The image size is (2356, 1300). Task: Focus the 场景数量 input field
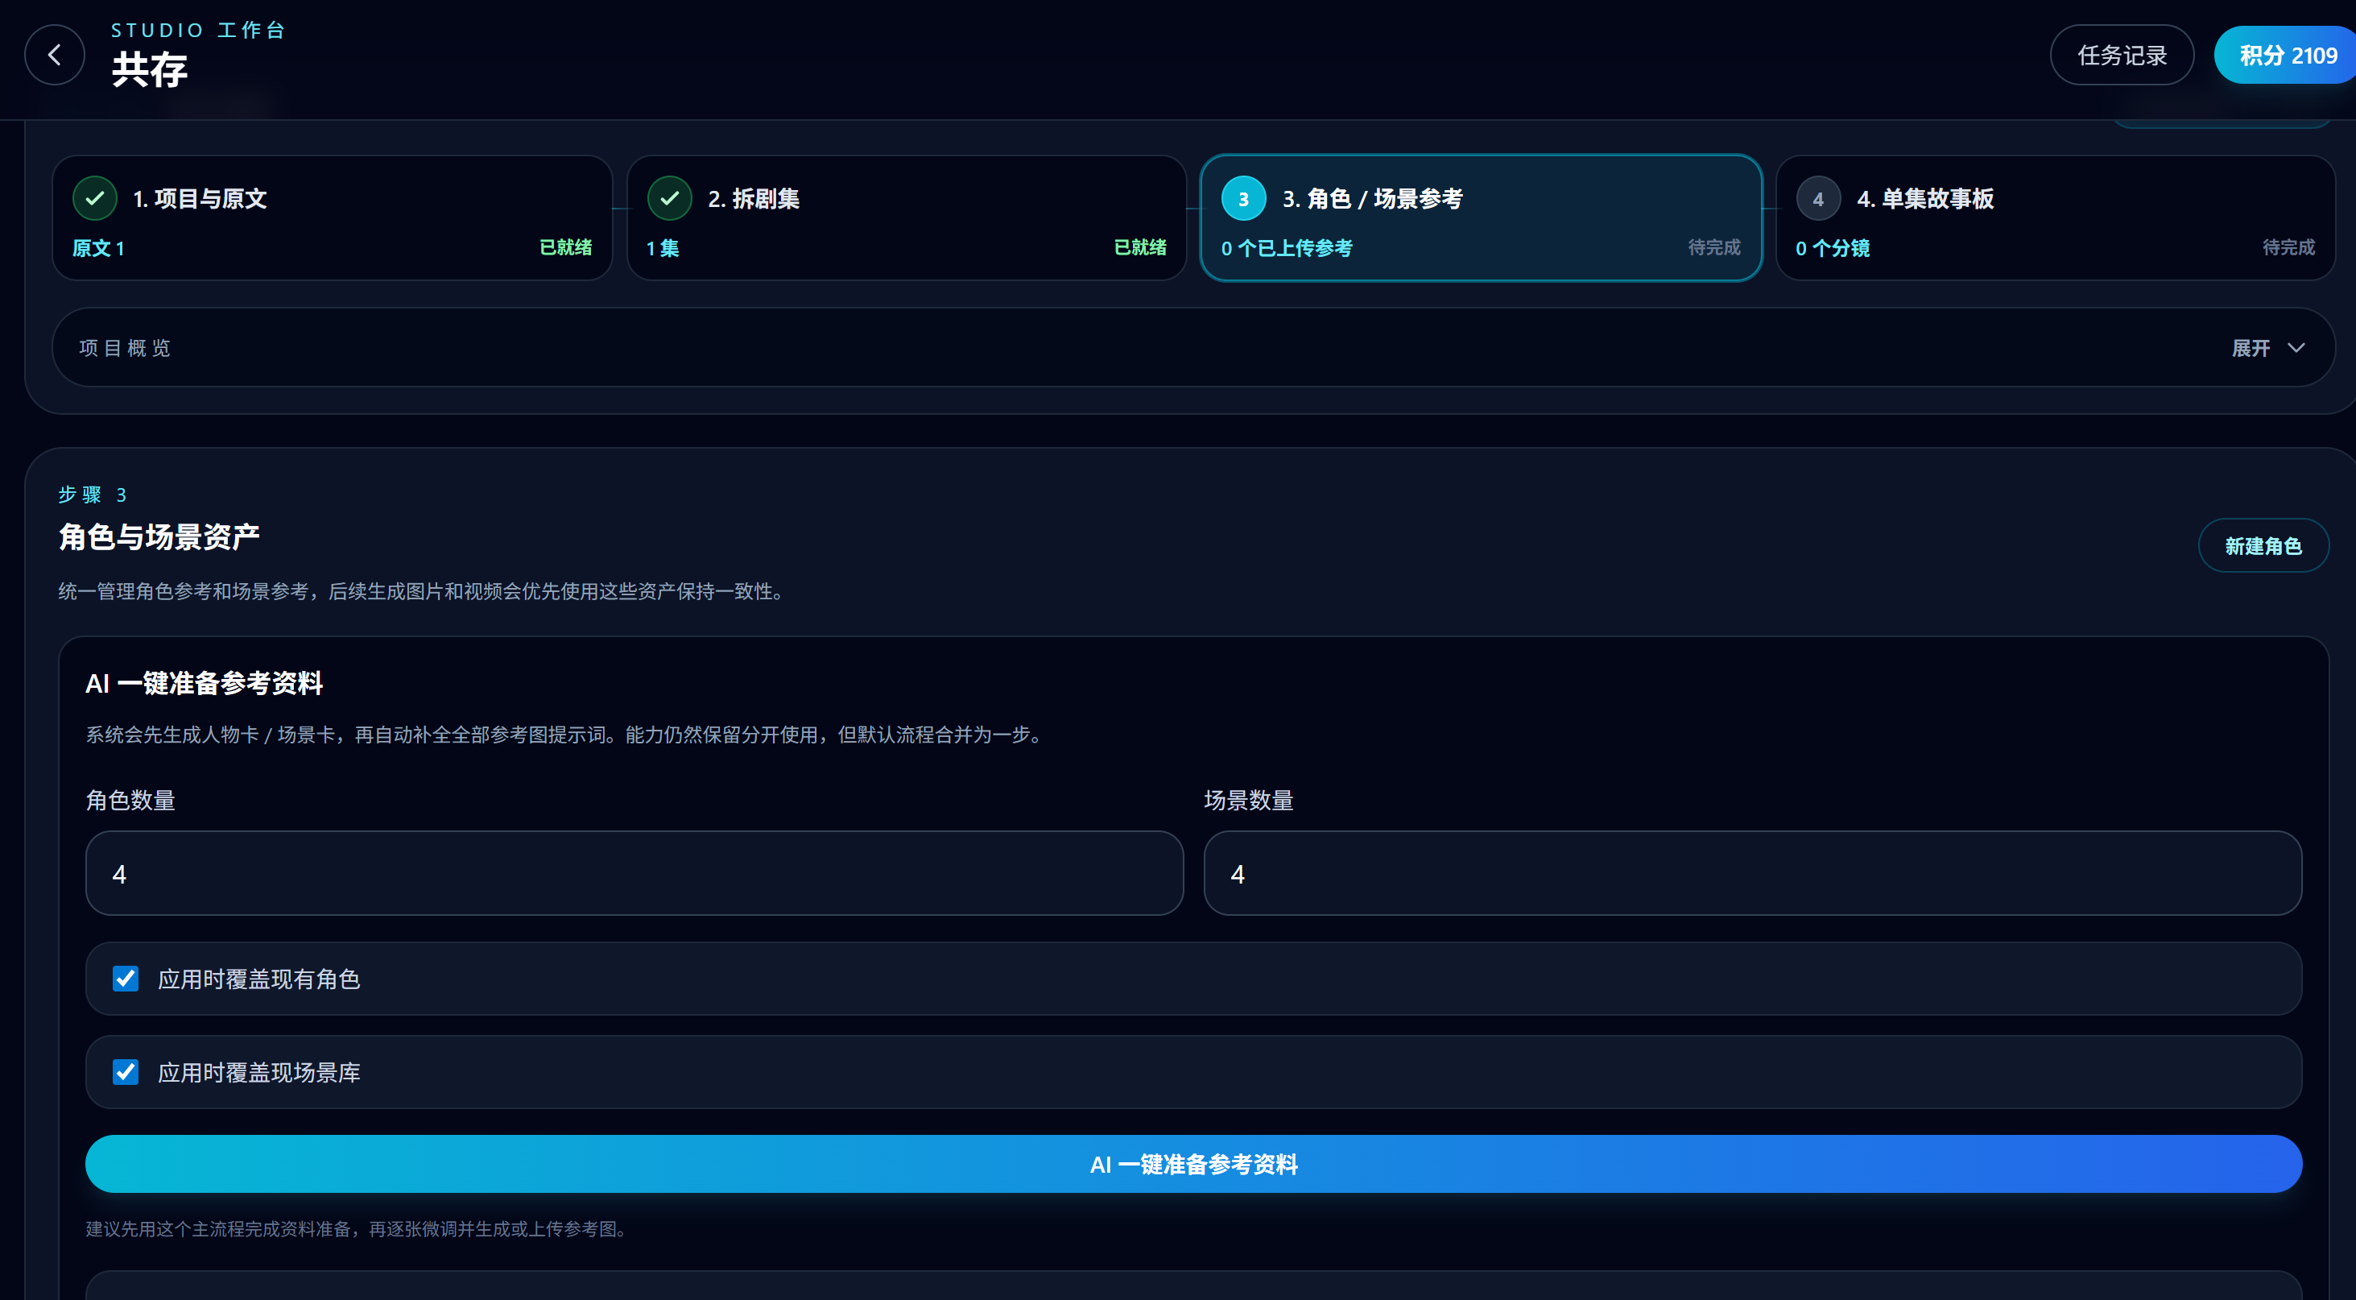1753,874
